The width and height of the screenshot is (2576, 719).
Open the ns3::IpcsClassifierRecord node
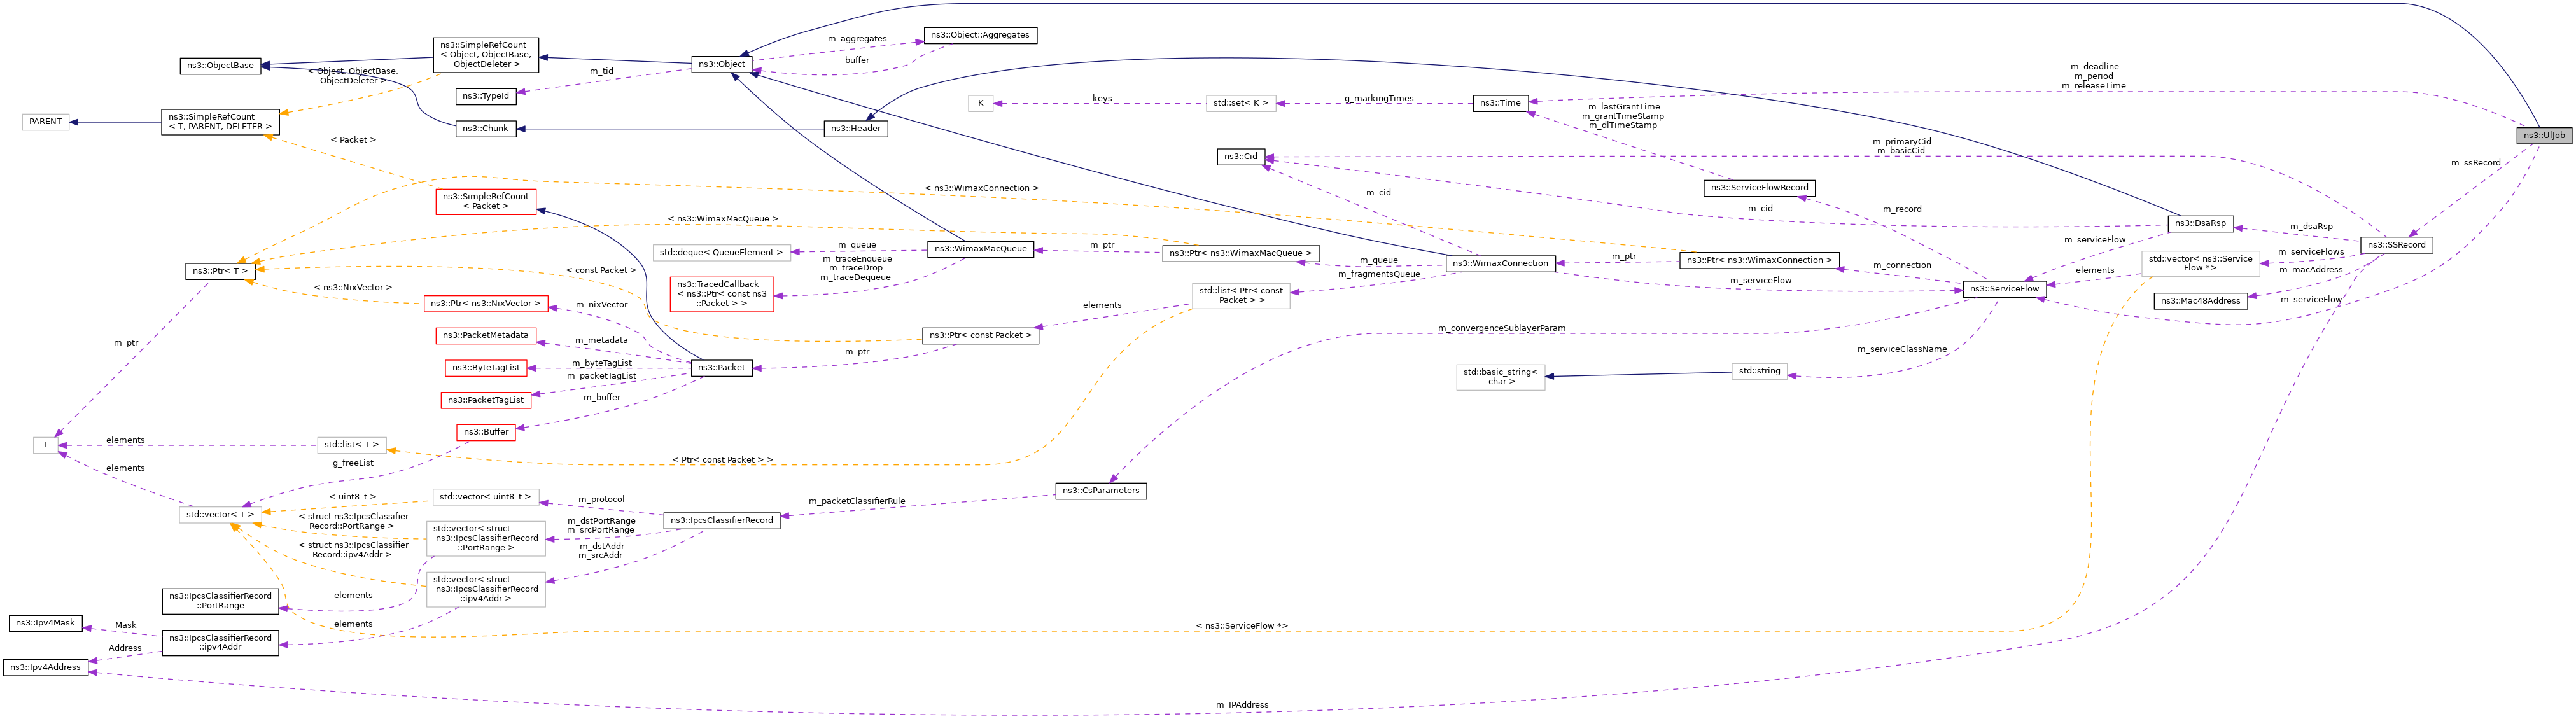[x=721, y=521]
